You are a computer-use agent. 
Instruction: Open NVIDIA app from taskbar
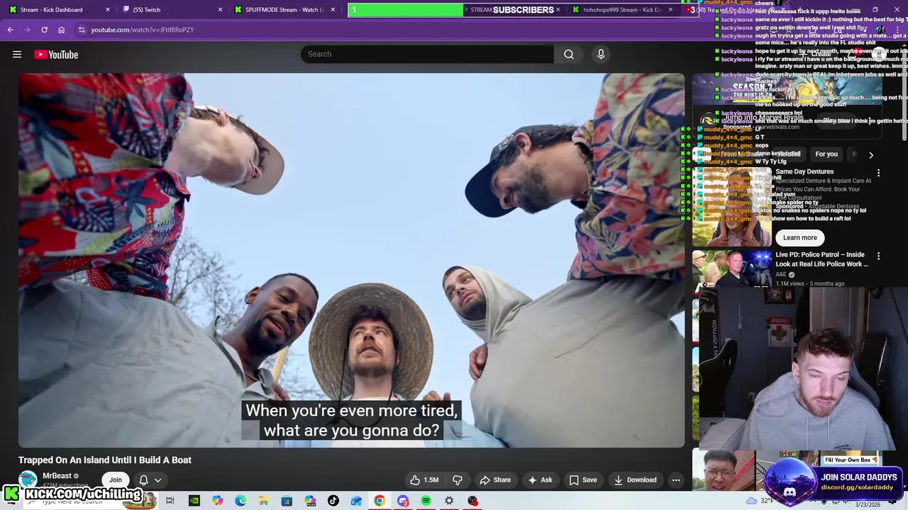tap(194, 501)
